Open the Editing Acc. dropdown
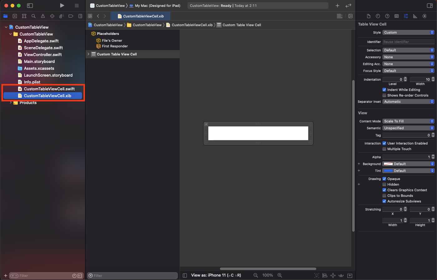The width and height of the screenshot is (437, 280). (x=408, y=64)
